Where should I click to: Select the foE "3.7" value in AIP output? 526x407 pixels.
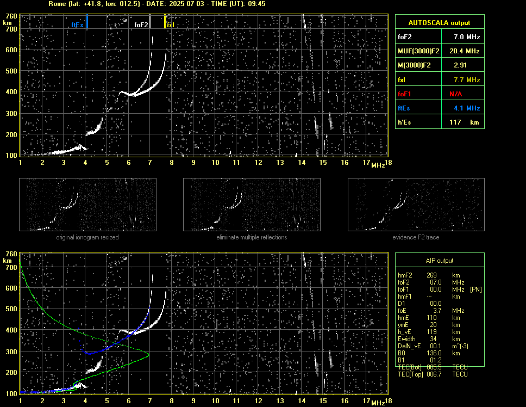point(437,310)
